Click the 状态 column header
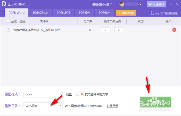 (141, 21)
